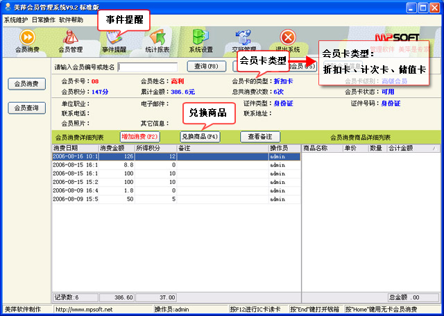The image size is (444, 316).
Task: Click the app icon in title bar
Action: pos(7,7)
